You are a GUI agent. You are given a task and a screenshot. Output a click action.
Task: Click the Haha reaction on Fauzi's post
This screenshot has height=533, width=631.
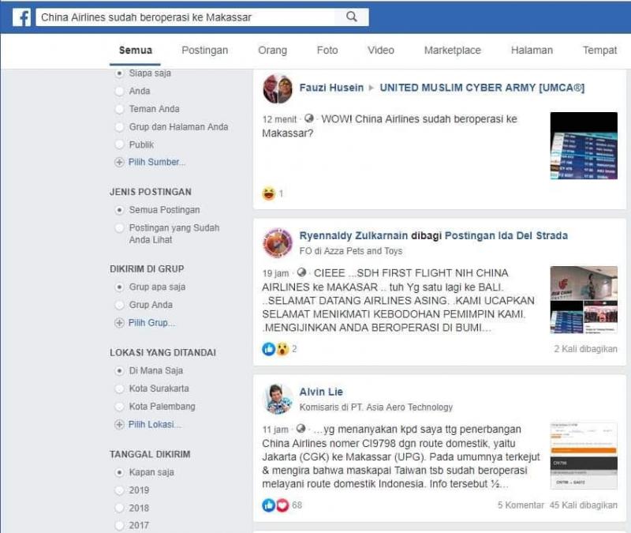click(x=268, y=193)
